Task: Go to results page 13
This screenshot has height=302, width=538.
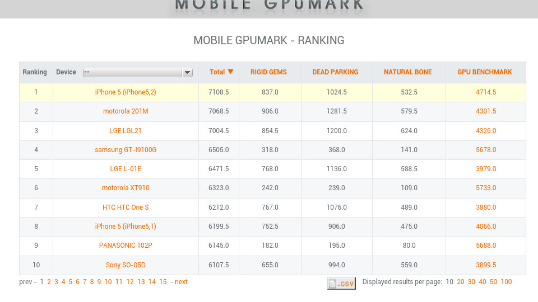Action: tap(141, 282)
